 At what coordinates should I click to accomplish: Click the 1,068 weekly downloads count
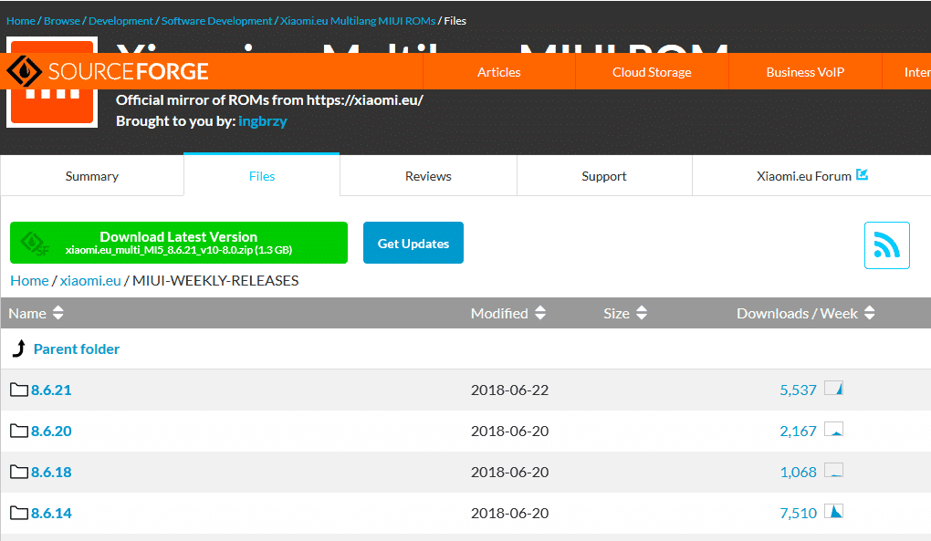798,472
